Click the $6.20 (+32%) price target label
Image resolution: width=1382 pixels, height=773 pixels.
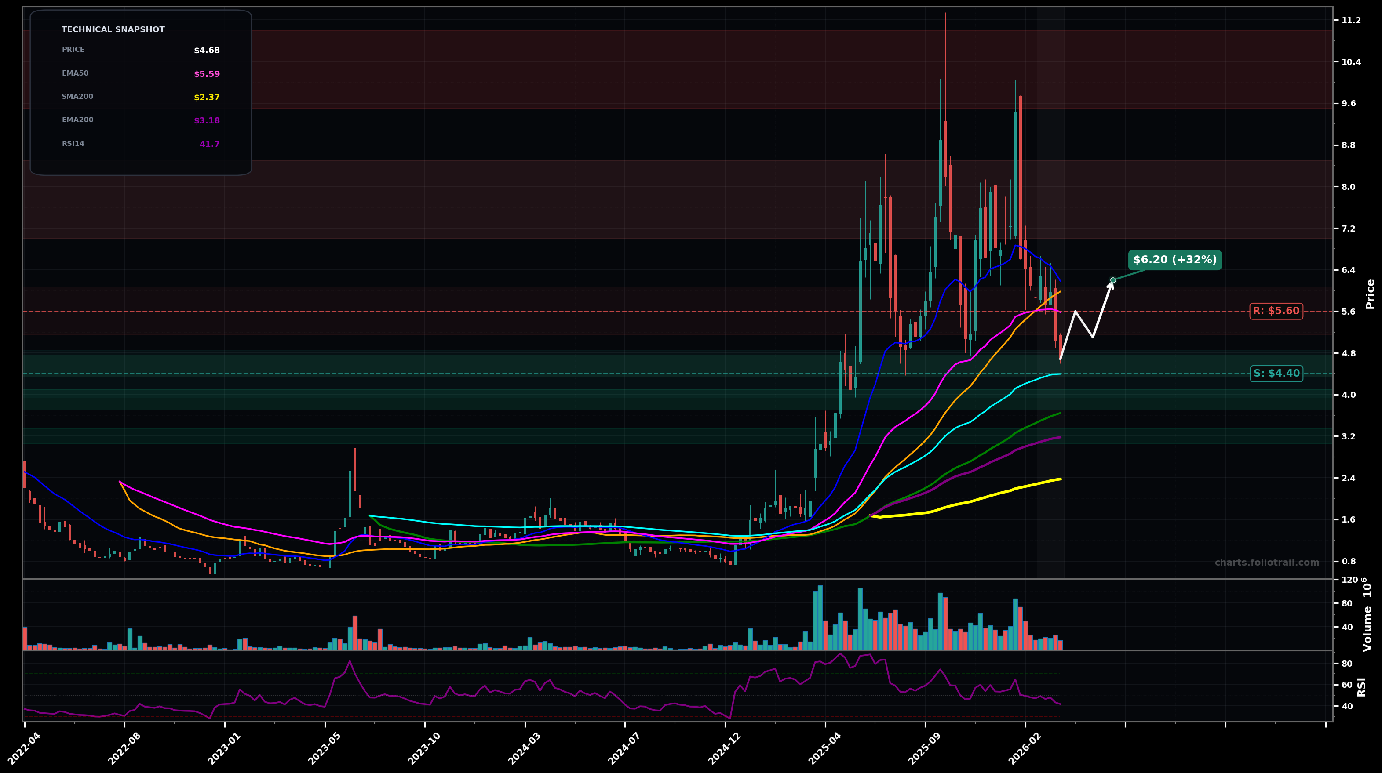pyautogui.click(x=1174, y=260)
